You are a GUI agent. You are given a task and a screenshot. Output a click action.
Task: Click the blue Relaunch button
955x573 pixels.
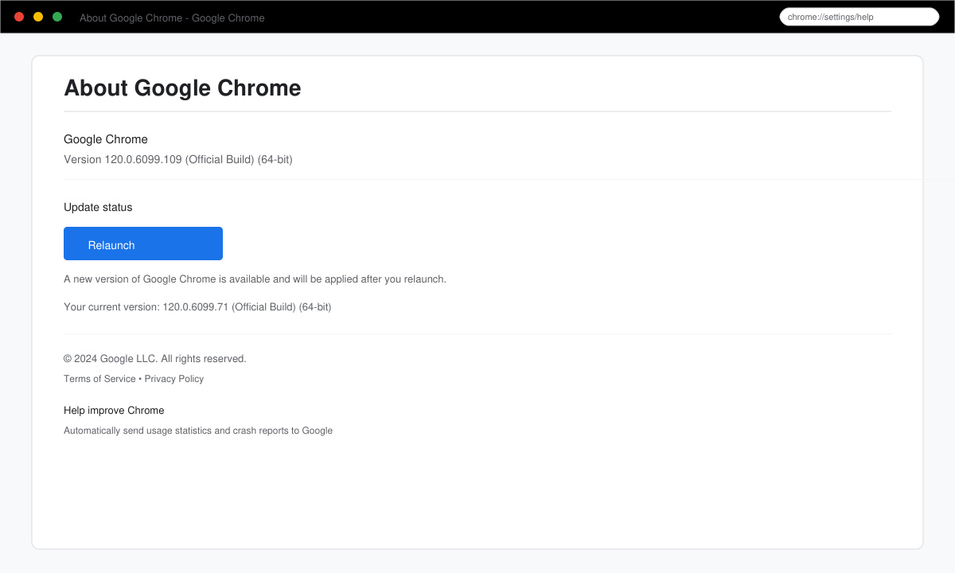(143, 244)
